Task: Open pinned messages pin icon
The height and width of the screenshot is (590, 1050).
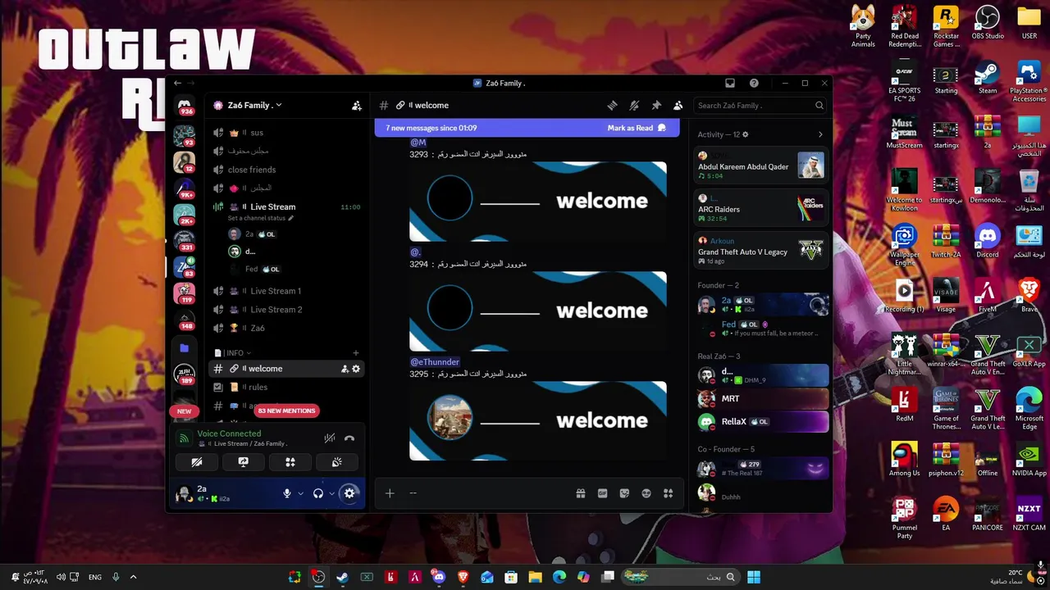Action: click(656, 106)
